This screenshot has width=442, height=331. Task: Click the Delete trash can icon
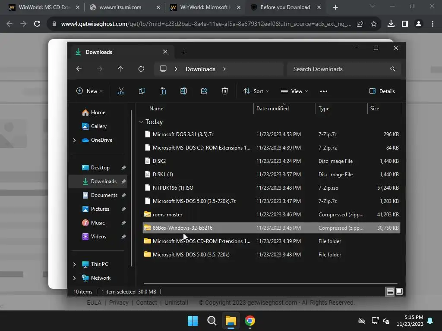(224, 91)
